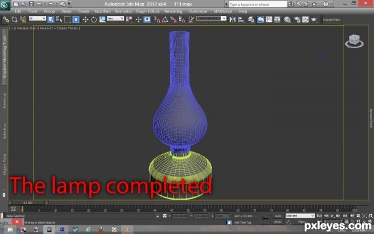Render with the teapot Render Production icon
Viewport: 374px width, 234px height.
pos(314,19)
